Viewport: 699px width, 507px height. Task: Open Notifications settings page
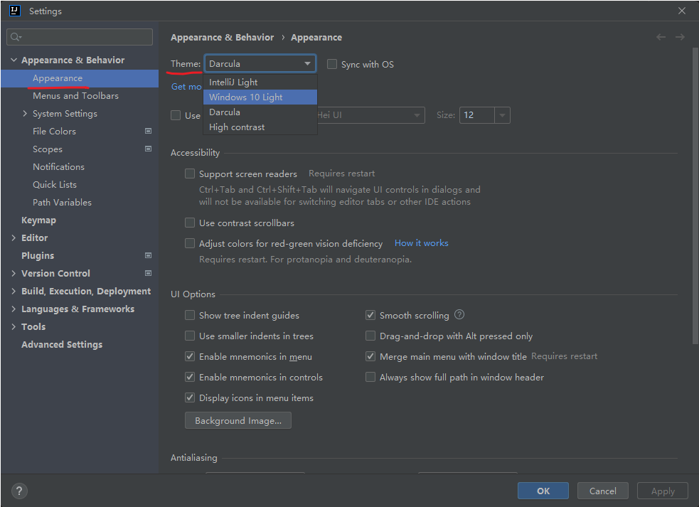click(x=58, y=167)
